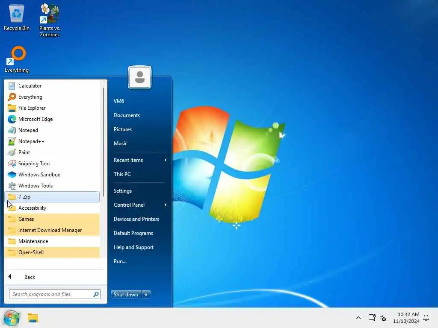The width and height of the screenshot is (438, 328).
Task: Open the Control Panel submenu
Action: tap(140, 205)
